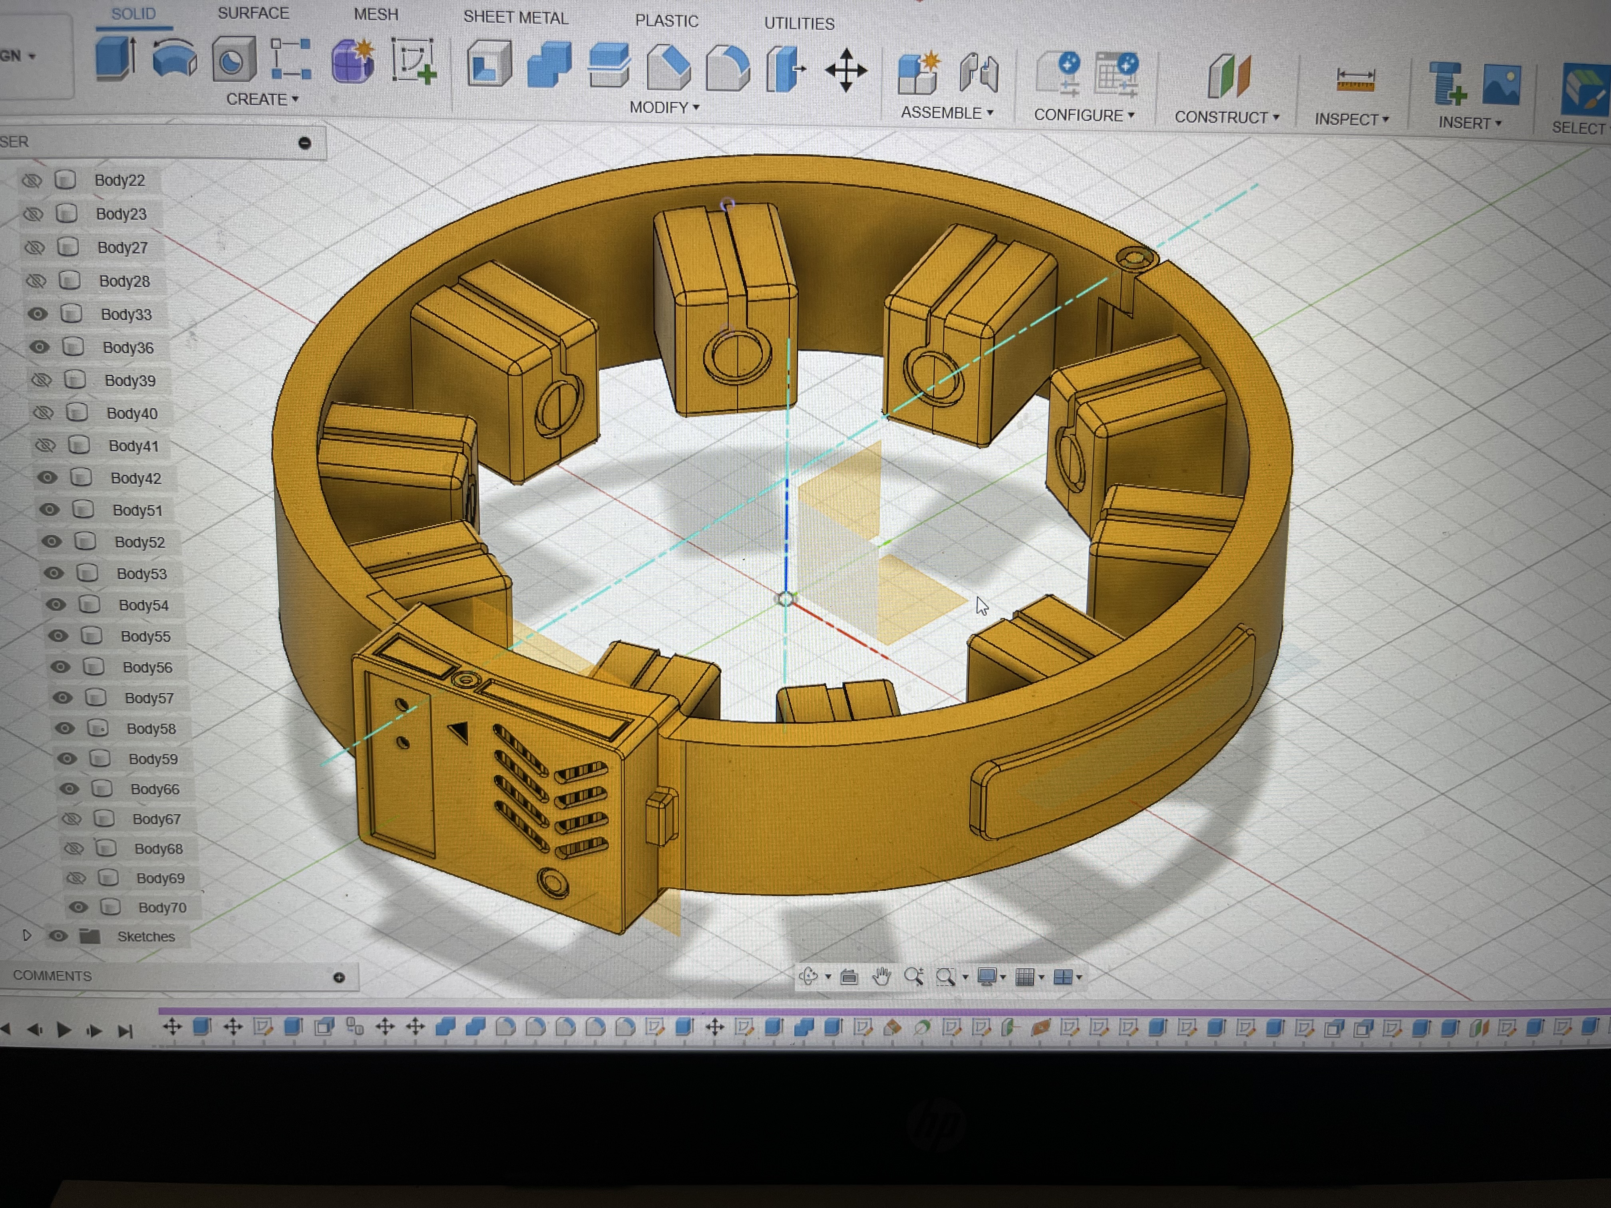
Task: Click the Joint icon
Action: (x=978, y=74)
